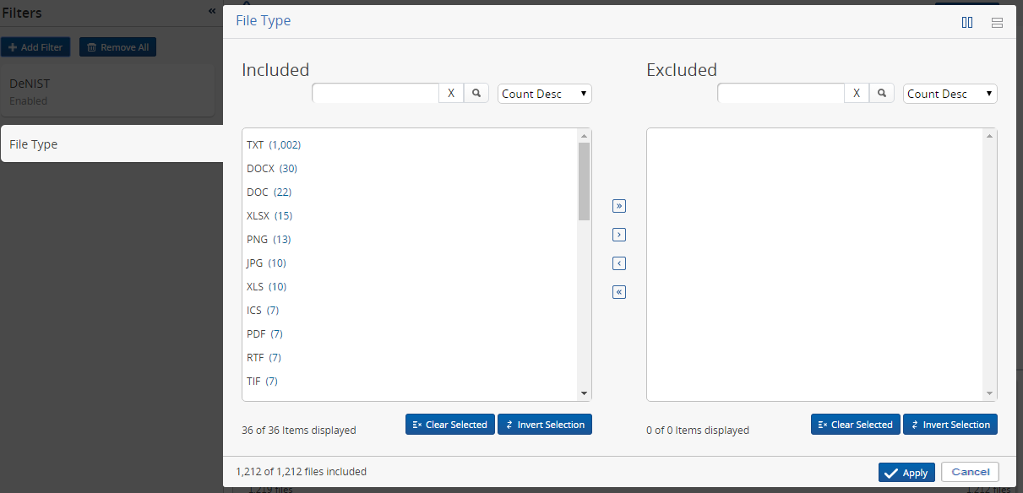Add Filter in the Filters panel
Viewport: 1023px width, 493px height.
click(x=35, y=47)
